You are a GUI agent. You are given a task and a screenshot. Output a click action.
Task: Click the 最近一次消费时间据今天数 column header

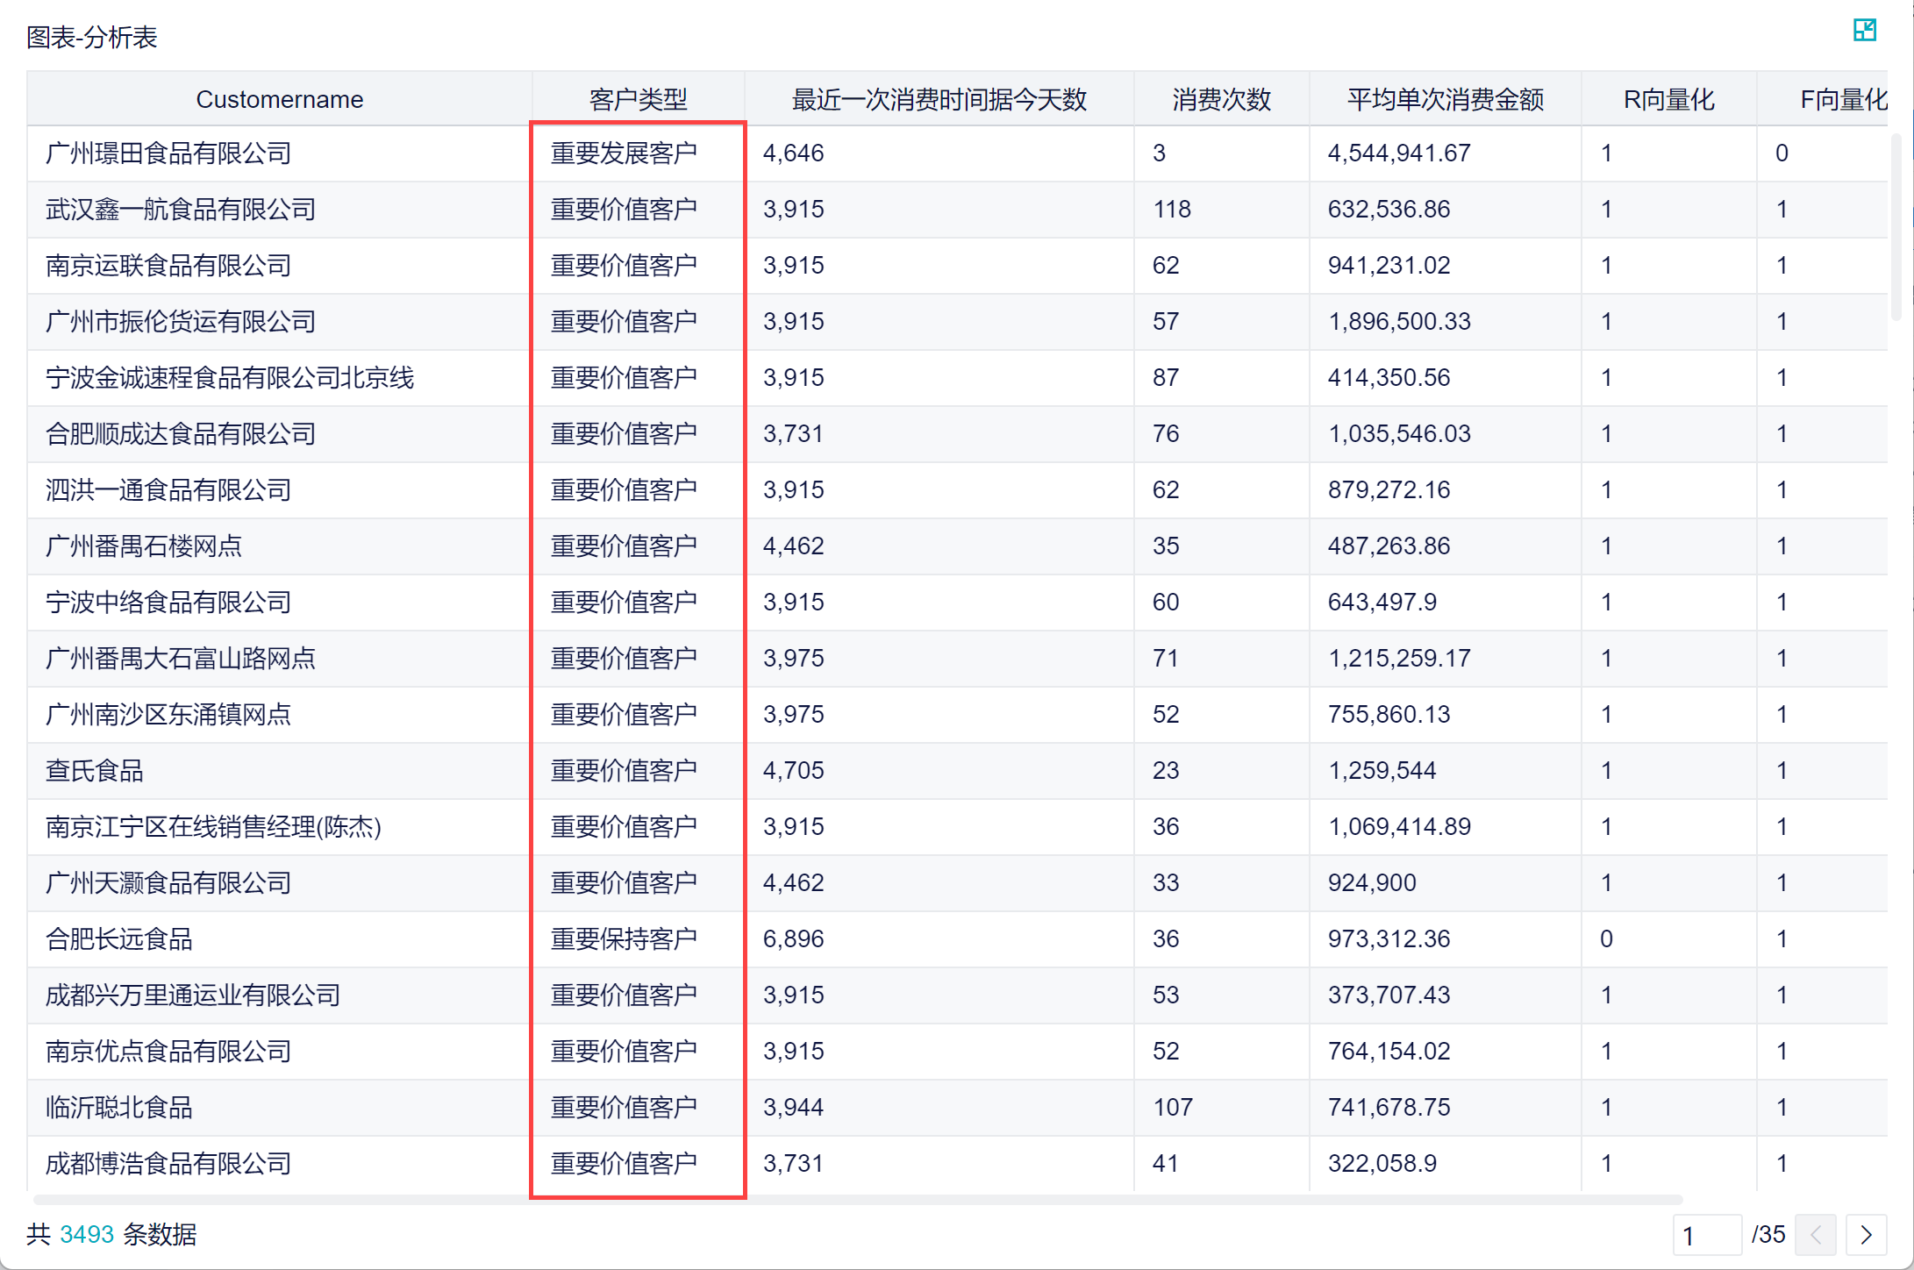[x=939, y=99]
